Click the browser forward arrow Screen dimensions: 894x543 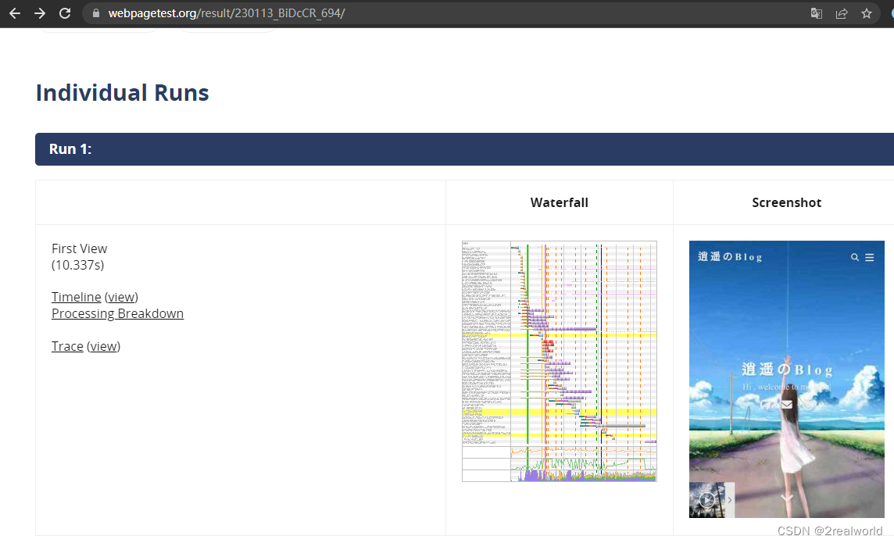(40, 13)
